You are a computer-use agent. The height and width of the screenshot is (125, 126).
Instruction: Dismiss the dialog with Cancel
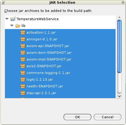tap(108, 117)
